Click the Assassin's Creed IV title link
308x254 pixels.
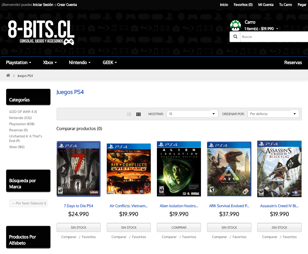(x=279, y=206)
